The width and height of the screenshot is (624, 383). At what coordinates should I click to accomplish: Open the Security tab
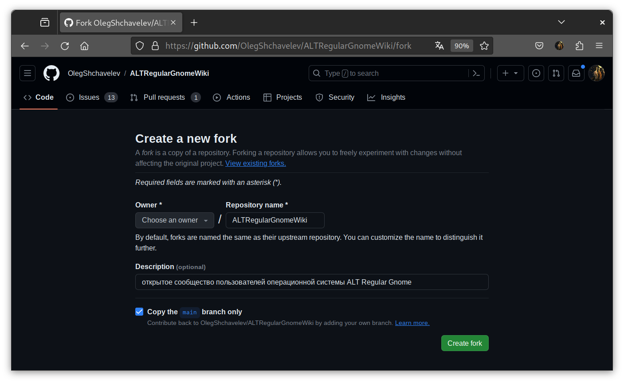pyautogui.click(x=335, y=98)
